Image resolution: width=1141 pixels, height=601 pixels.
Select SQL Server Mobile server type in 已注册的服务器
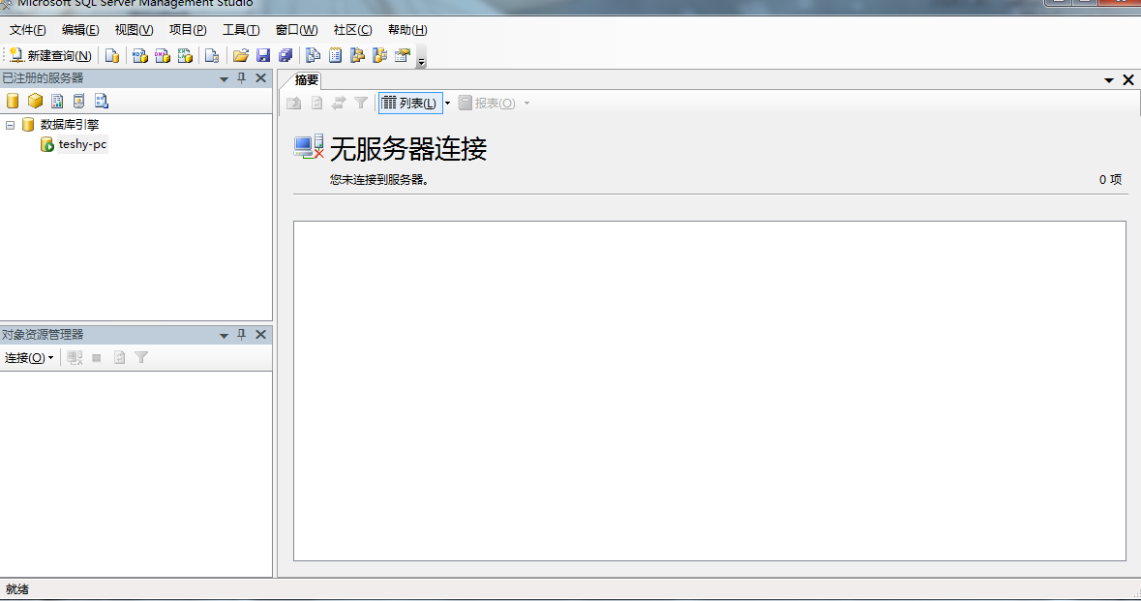pyautogui.click(x=78, y=102)
